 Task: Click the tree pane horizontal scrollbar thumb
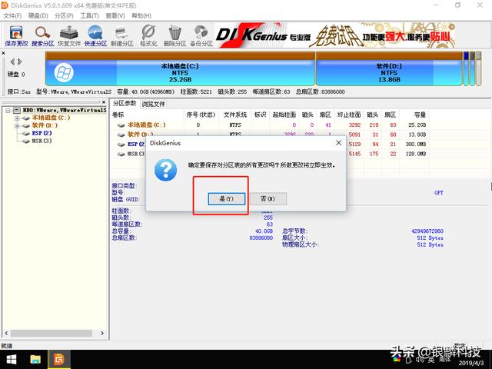click(52, 333)
